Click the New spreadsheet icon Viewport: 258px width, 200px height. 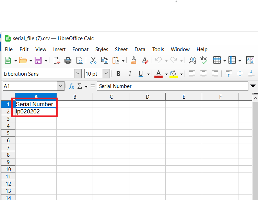tap(8, 60)
